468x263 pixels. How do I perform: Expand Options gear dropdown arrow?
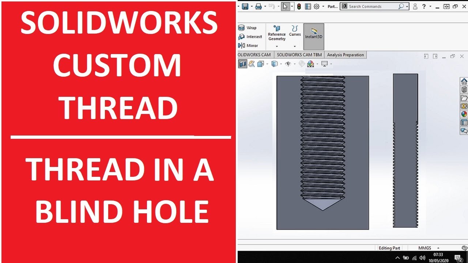(323, 7)
